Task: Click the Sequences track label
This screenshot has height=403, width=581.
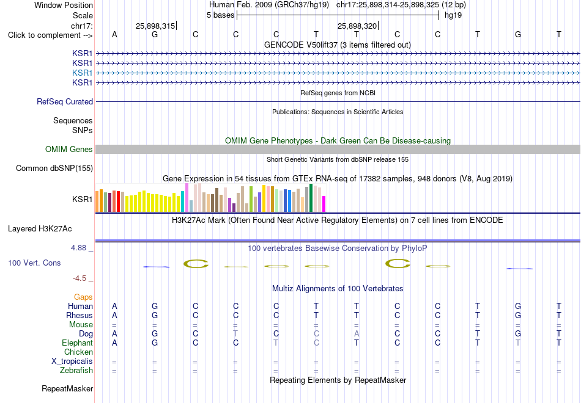Action: click(x=73, y=121)
